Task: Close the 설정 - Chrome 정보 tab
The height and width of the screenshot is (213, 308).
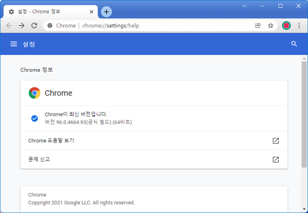Action: coord(92,12)
